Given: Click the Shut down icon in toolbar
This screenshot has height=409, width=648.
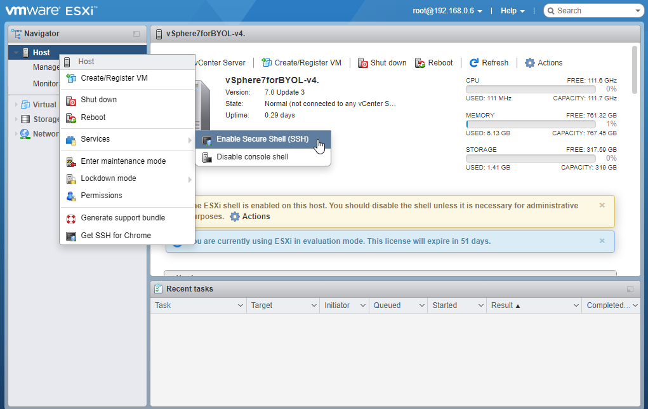Looking at the screenshot, I should 363,63.
